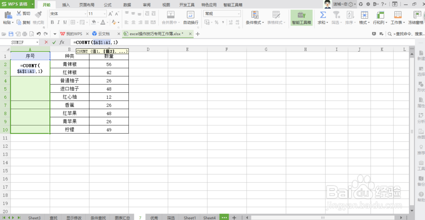425x220 pixels.
Task: Toggle Align Right
Action: tap(140, 22)
